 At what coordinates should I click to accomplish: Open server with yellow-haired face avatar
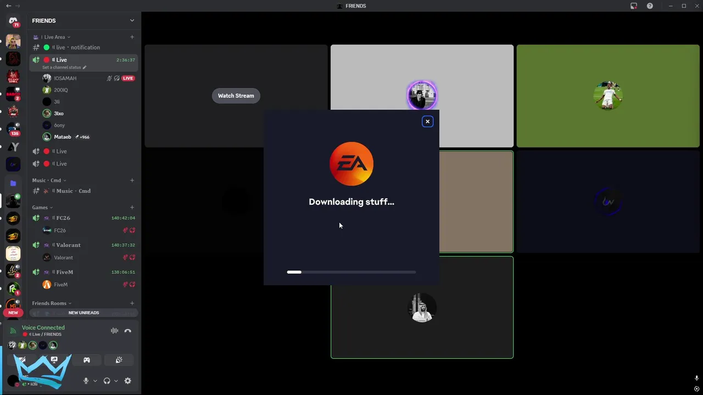pos(13,42)
